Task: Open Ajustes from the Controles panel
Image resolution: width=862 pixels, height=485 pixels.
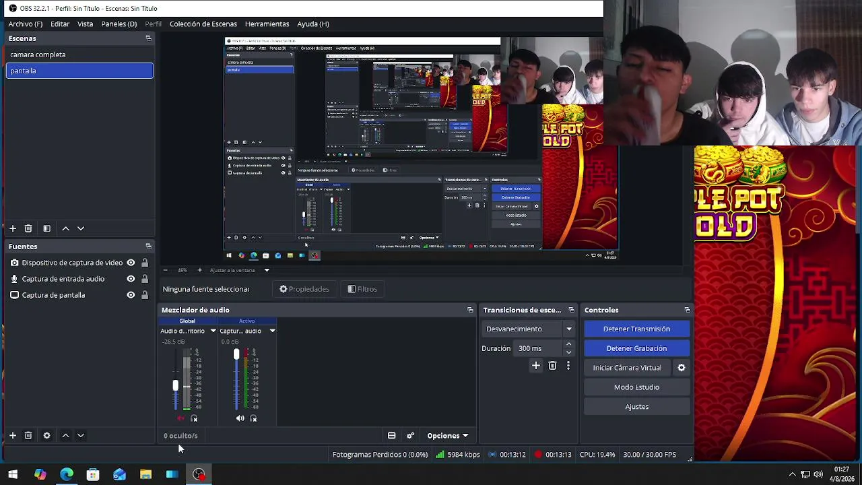Action: tap(636, 407)
